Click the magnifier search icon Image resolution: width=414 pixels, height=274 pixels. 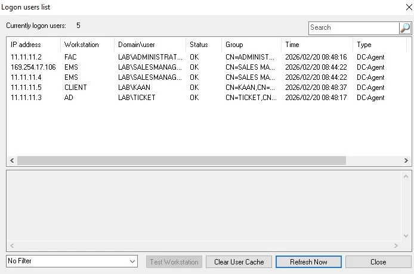tap(405, 27)
